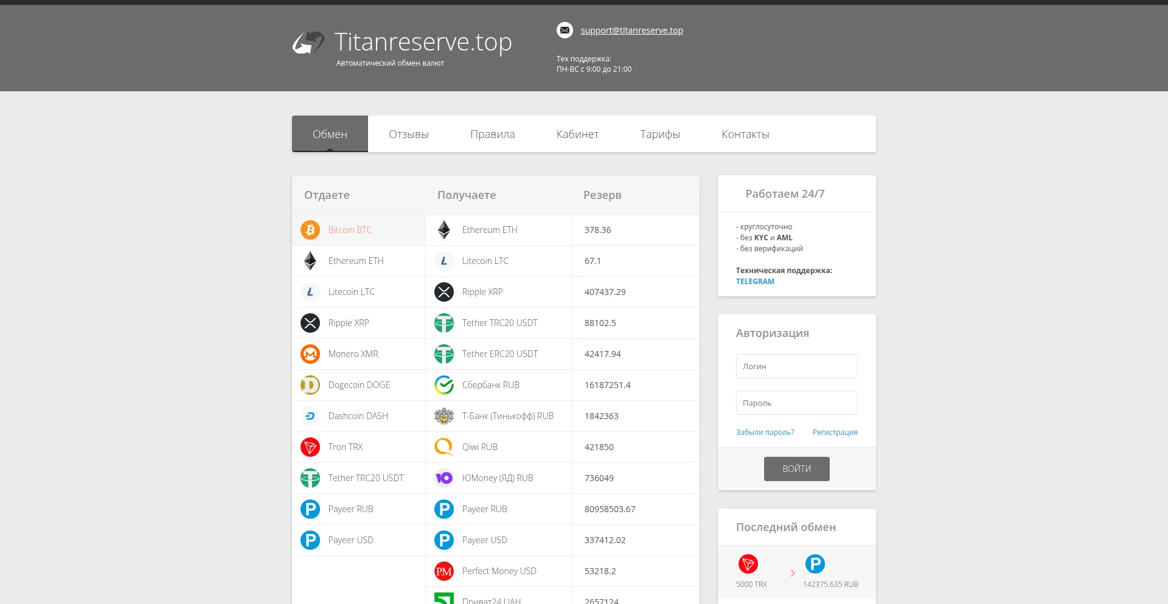Click the 5000 TRX last exchange amount

(x=751, y=585)
